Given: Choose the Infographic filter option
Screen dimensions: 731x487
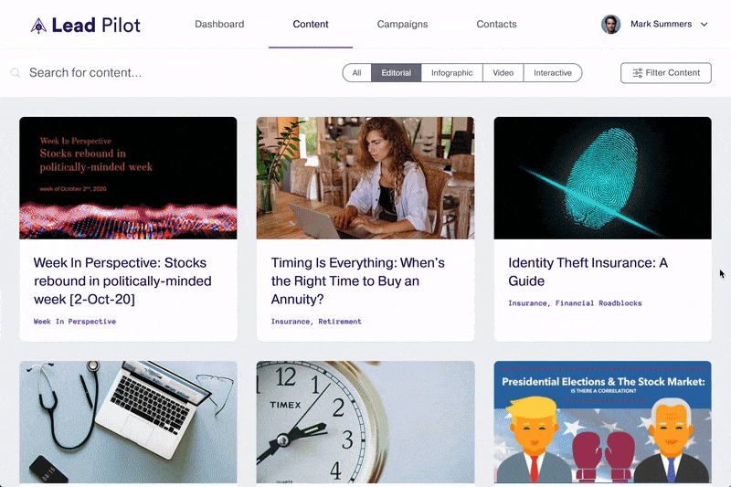Looking at the screenshot, I should point(451,73).
